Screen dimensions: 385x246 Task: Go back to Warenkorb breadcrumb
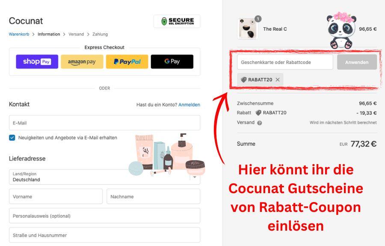coord(19,34)
